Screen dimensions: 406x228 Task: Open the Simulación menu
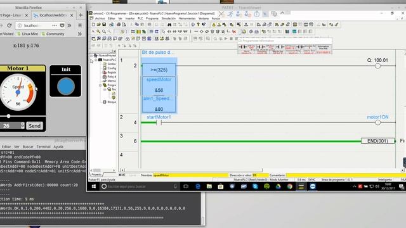tap(169, 18)
